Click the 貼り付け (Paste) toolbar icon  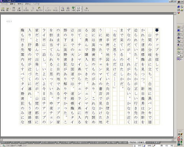click(x=39, y=9)
